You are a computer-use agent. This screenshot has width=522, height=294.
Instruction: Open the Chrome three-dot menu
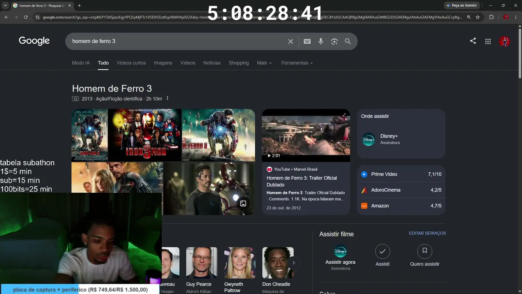515,17
